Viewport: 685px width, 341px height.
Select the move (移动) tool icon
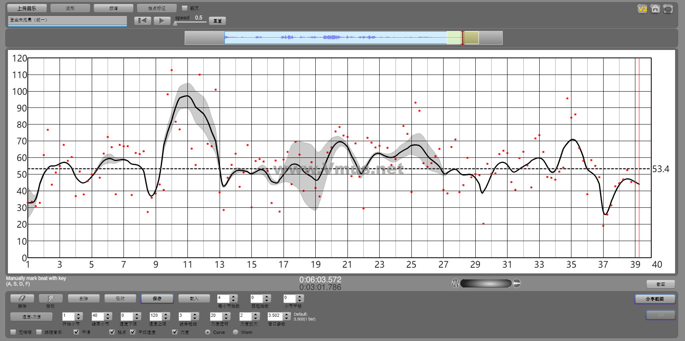click(50, 298)
